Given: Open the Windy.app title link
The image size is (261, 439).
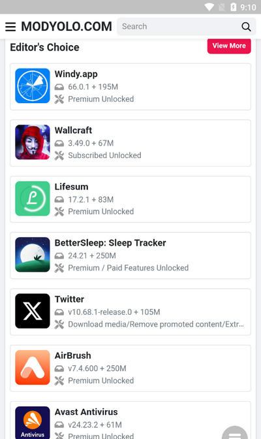Looking at the screenshot, I should [x=76, y=74].
